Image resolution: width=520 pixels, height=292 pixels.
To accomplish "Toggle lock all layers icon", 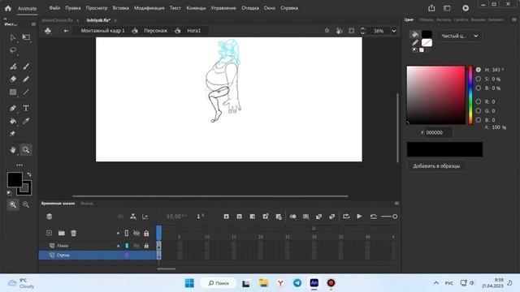I will (146, 233).
